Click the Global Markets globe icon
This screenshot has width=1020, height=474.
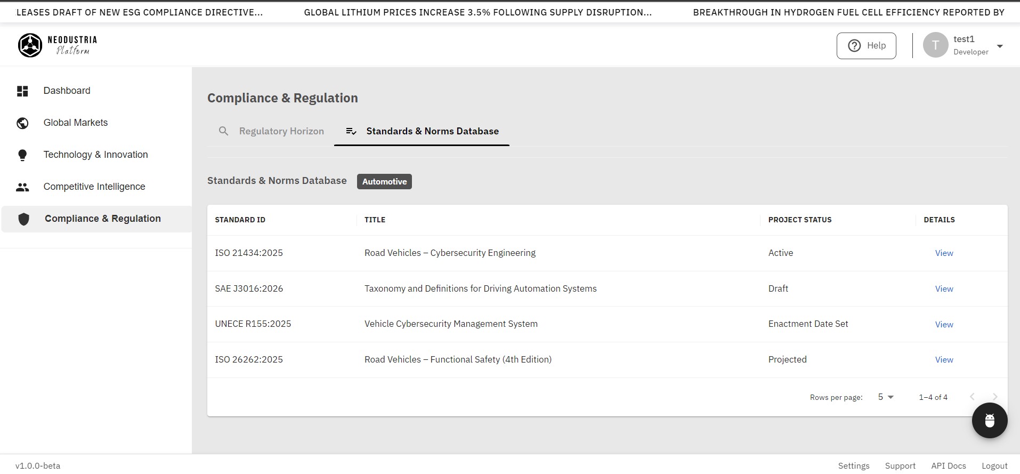pos(22,123)
